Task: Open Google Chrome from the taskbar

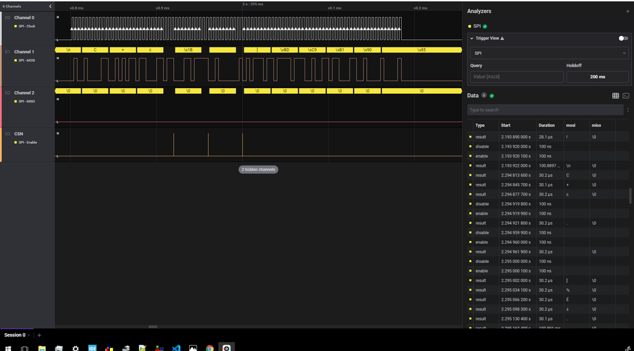Action: click(x=209, y=348)
